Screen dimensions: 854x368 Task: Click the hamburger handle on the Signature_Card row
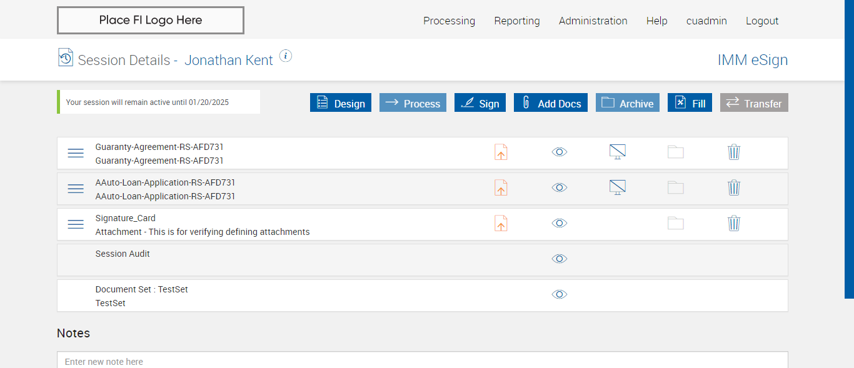click(76, 224)
